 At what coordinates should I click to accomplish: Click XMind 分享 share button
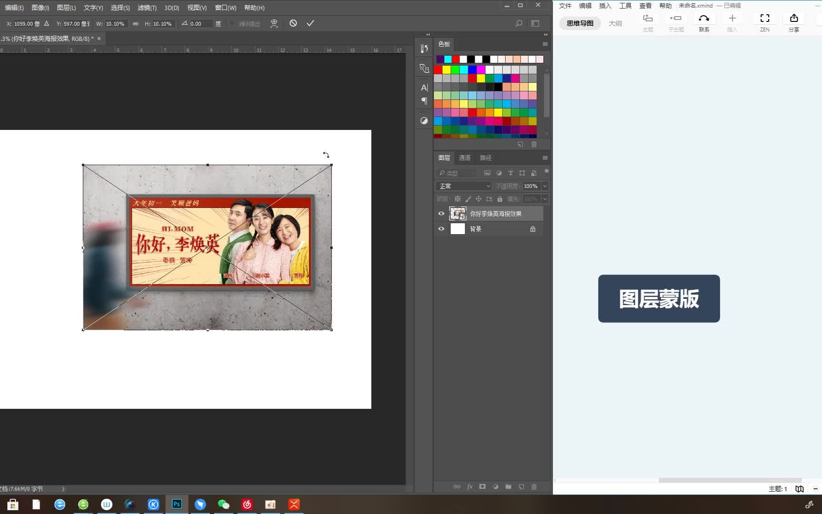pos(794,22)
